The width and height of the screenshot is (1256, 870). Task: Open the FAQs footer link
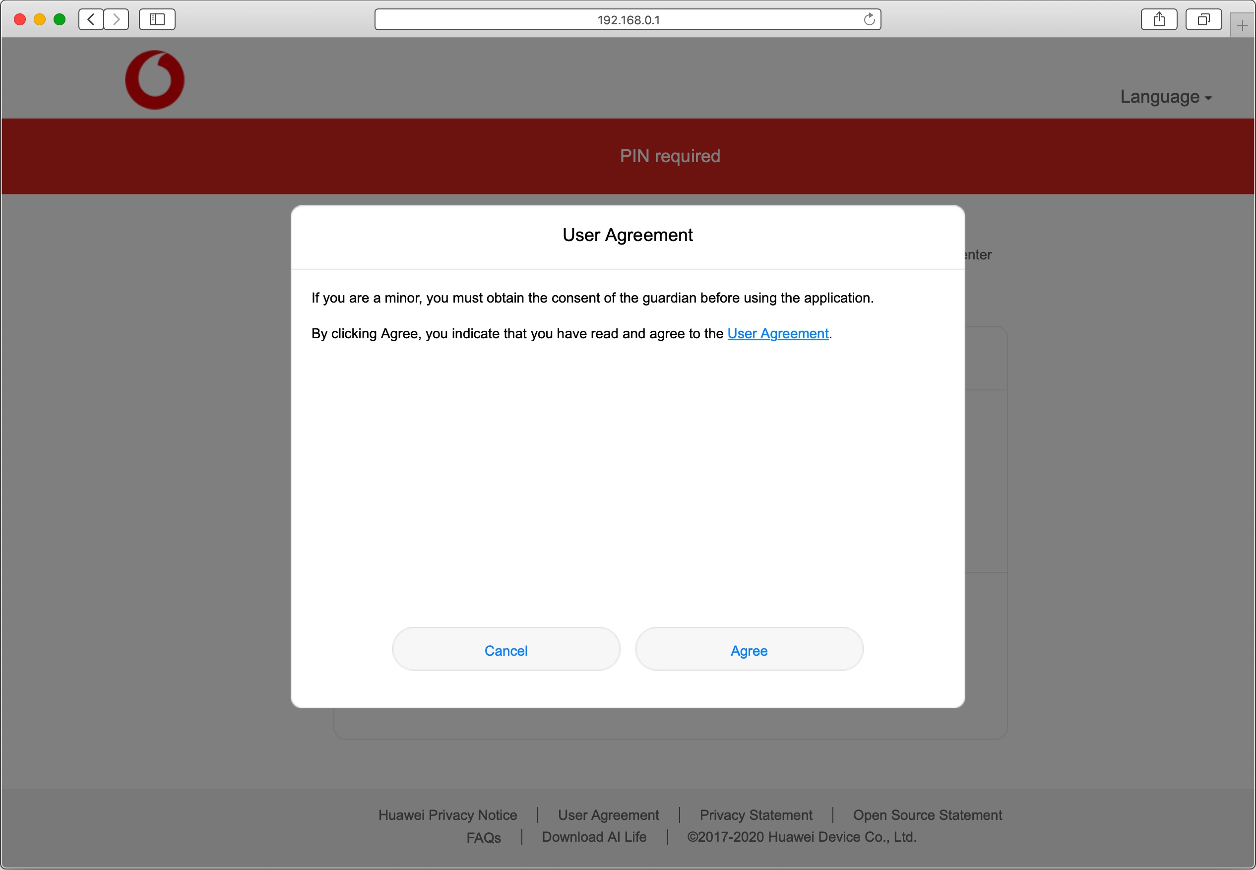coord(484,837)
